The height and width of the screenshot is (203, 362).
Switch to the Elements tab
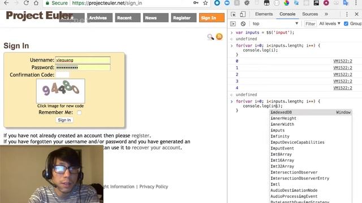pyautogui.click(x=264, y=14)
